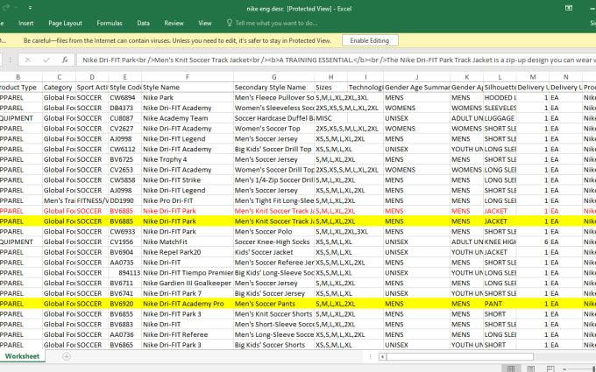The width and height of the screenshot is (596, 372).
Task: Select cell 'Men's Soccer Pants'
Action: point(274,304)
